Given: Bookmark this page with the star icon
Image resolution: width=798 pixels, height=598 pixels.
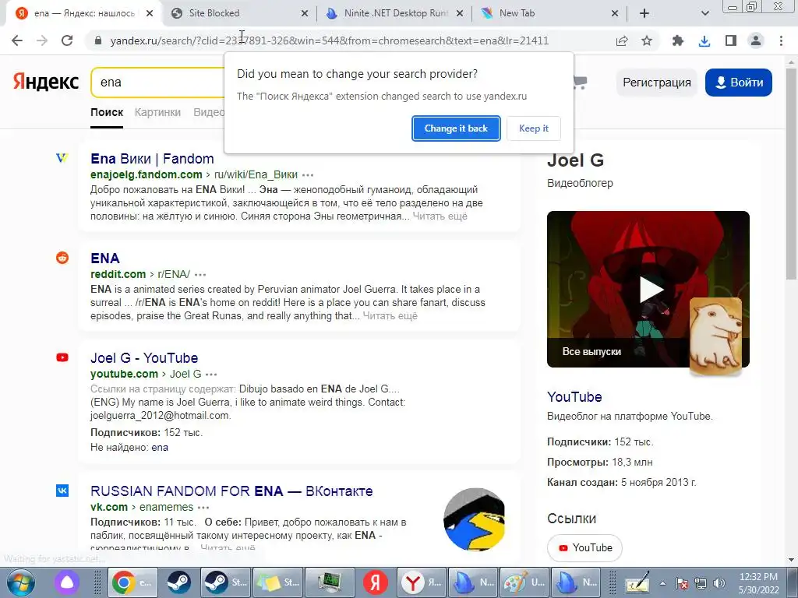Looking at the screenshot, I should point(646,40).
